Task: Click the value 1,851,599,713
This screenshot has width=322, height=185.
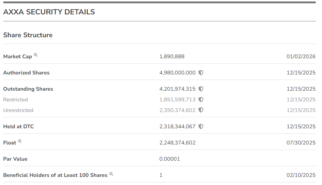Action: [178, 100]
